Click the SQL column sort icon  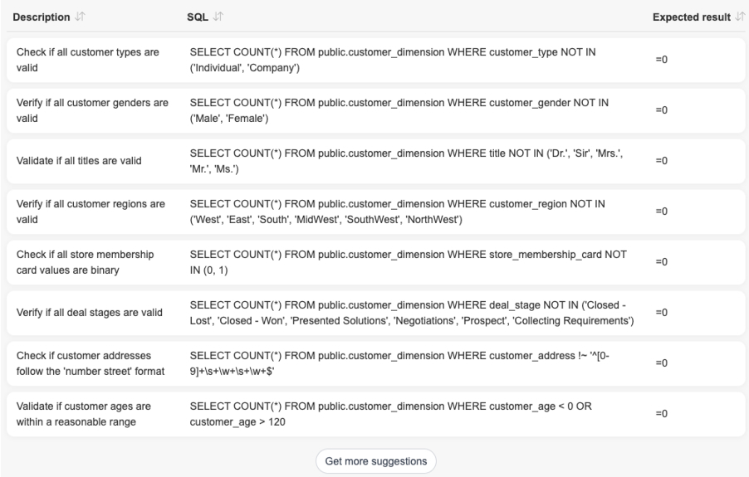(221, 17)
